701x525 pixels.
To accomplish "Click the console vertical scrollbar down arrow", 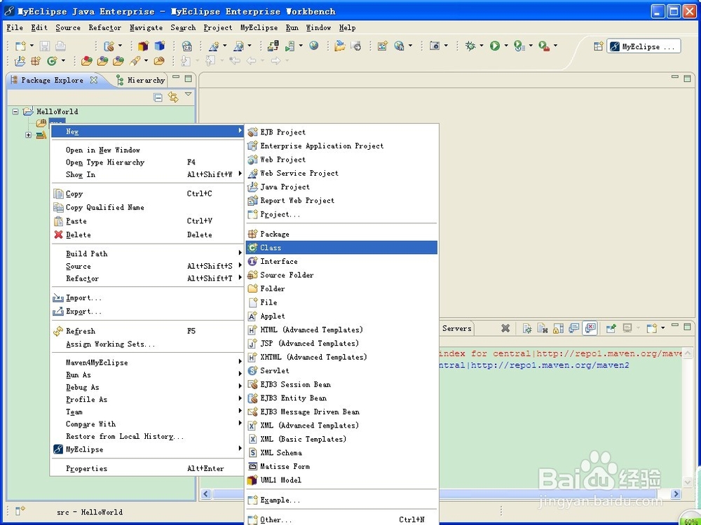I will [x=688, y=482].
